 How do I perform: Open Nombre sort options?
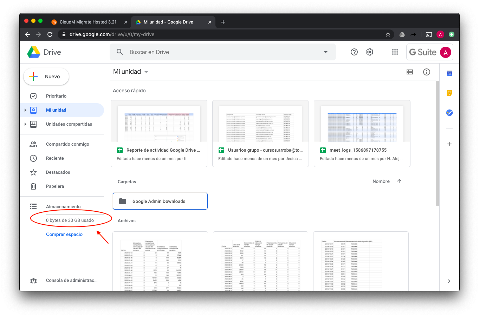click(381, 181)
